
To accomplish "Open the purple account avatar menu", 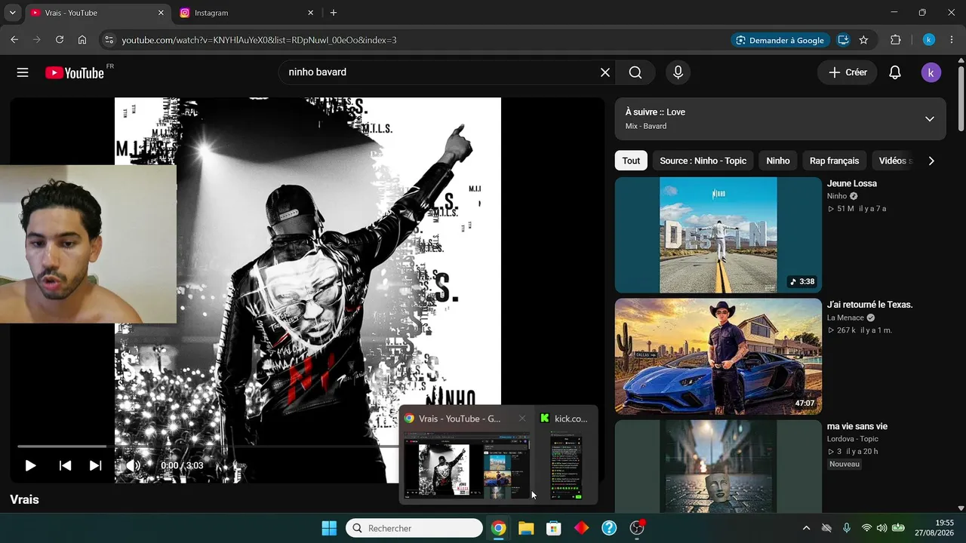I will (931, 72).
